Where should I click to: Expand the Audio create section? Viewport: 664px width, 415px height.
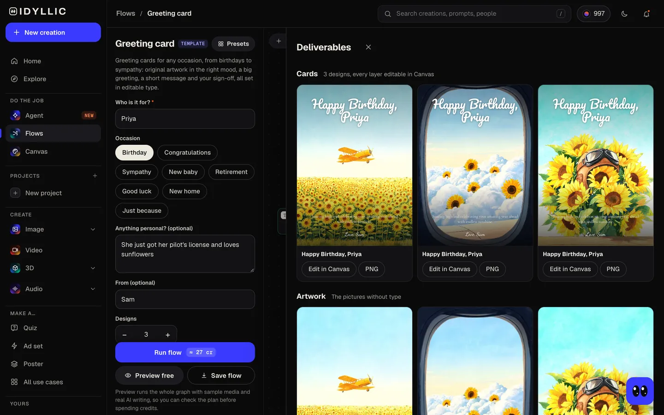pyautogui.click(x=93, y=289)
